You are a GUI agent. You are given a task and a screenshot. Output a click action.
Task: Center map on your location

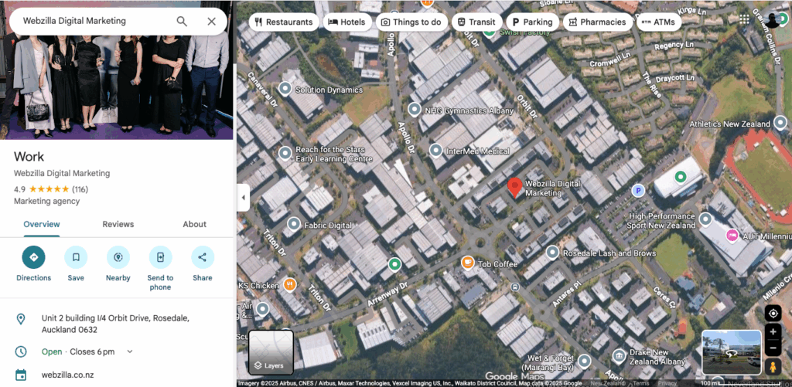point(773,314)
